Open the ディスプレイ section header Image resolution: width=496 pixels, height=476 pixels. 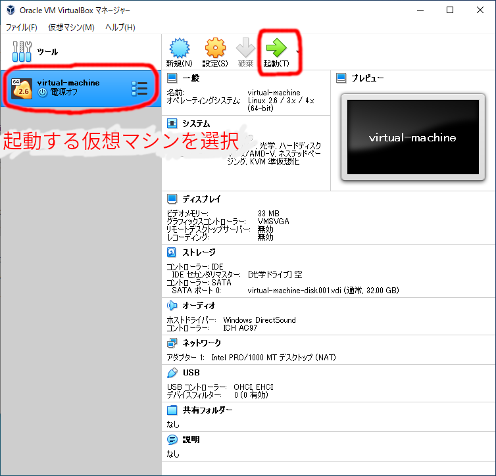pyautogui.click(x=201, y=199)
